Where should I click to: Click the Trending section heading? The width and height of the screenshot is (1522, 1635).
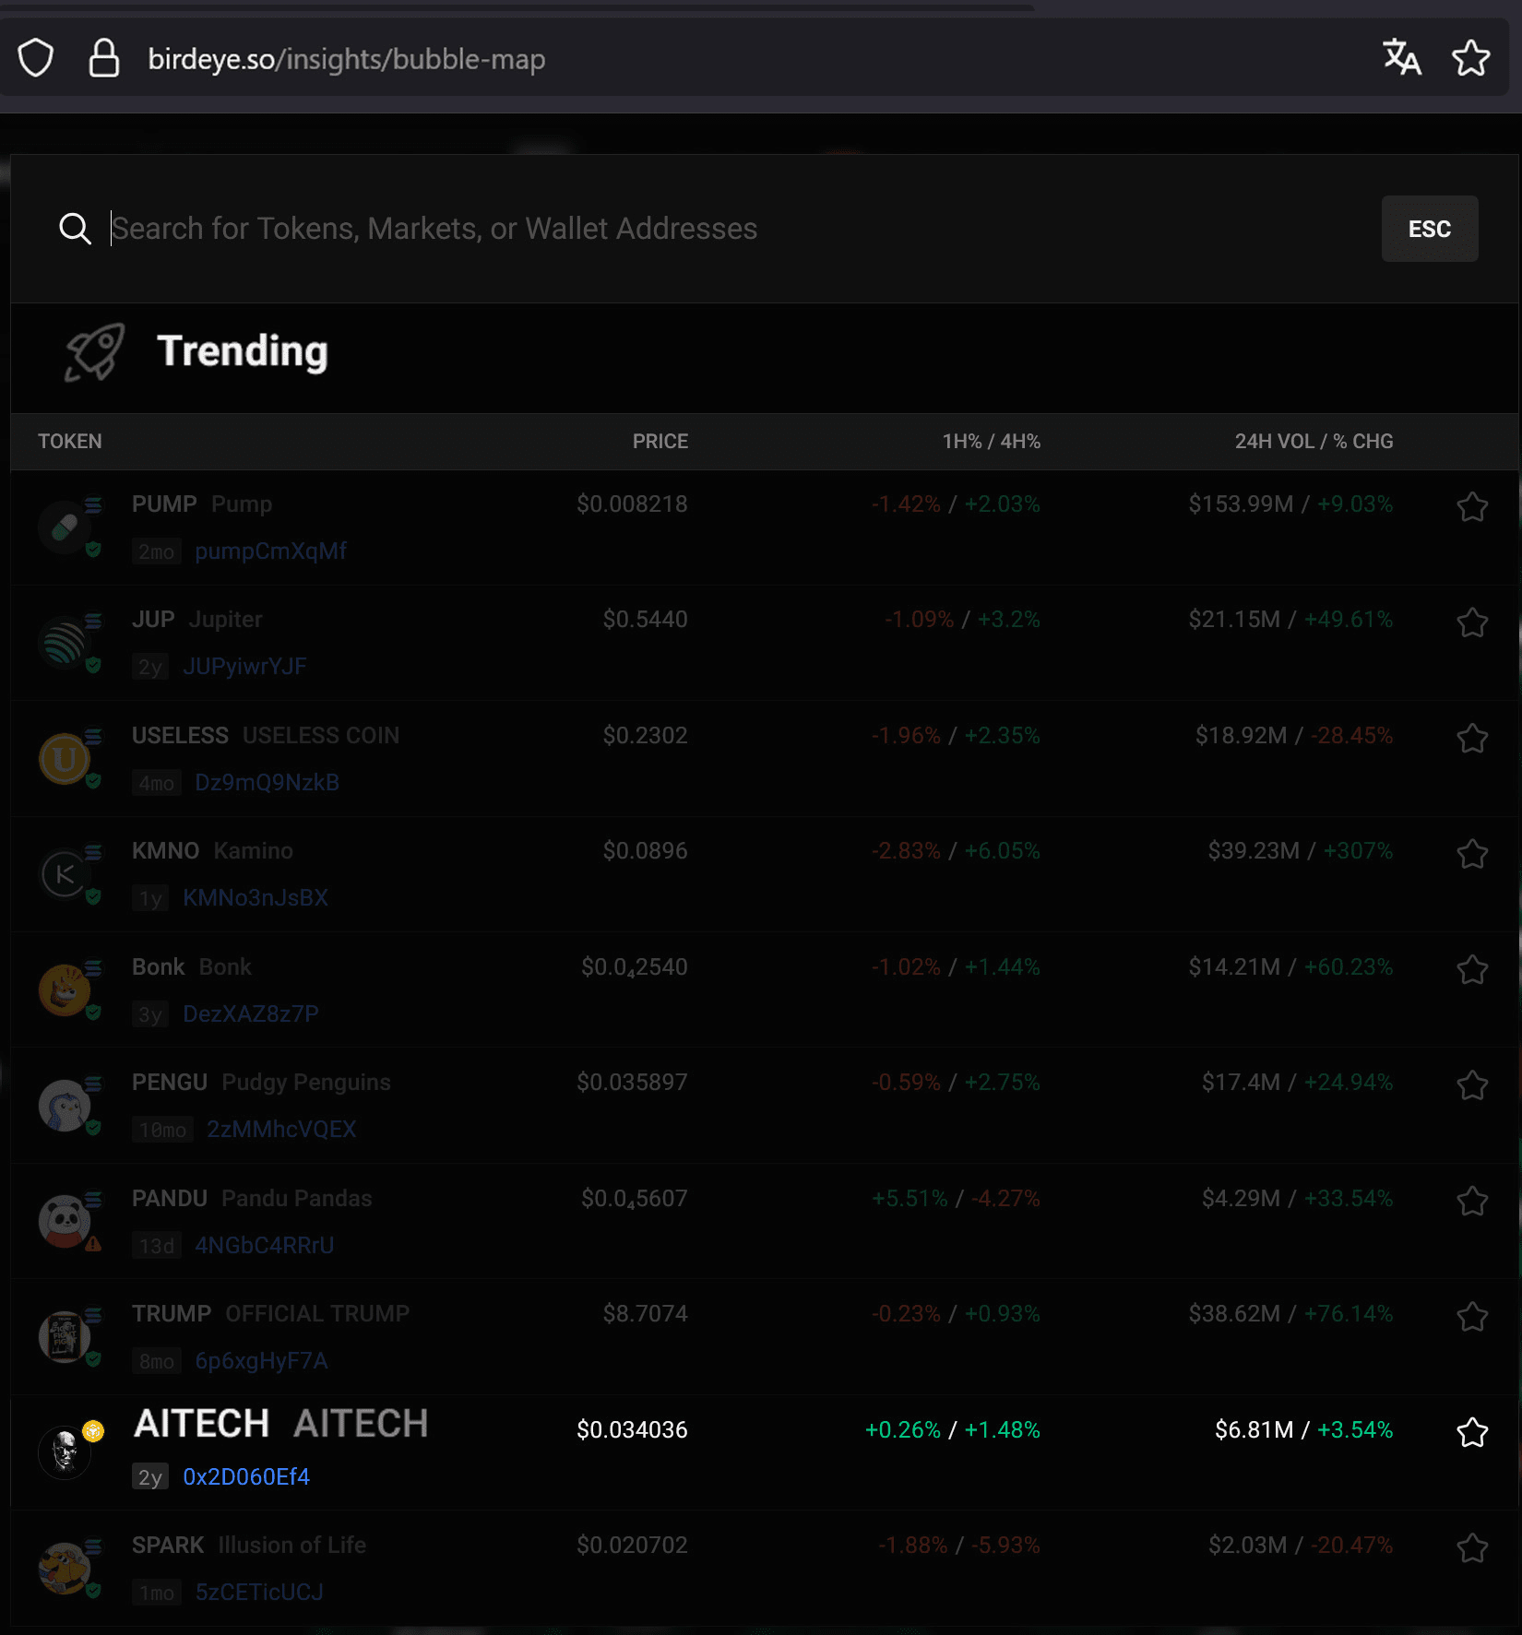243,351
